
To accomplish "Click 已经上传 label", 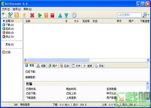I will click(71, 93).
